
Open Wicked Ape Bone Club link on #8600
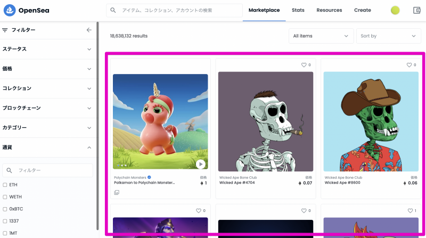[x=343, y=177]
